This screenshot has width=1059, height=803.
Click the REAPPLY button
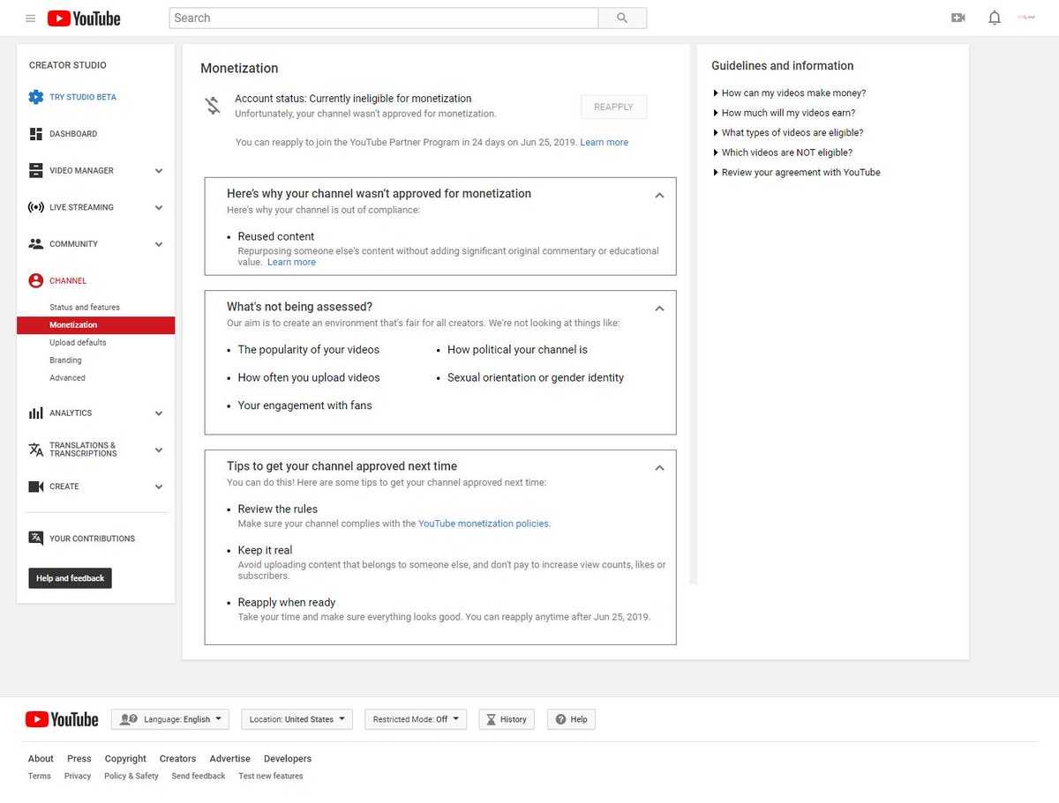(613, 107)
